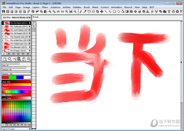184x131 pixels.
Task: Click the Save disk icon
Action: tap(4, 12)
